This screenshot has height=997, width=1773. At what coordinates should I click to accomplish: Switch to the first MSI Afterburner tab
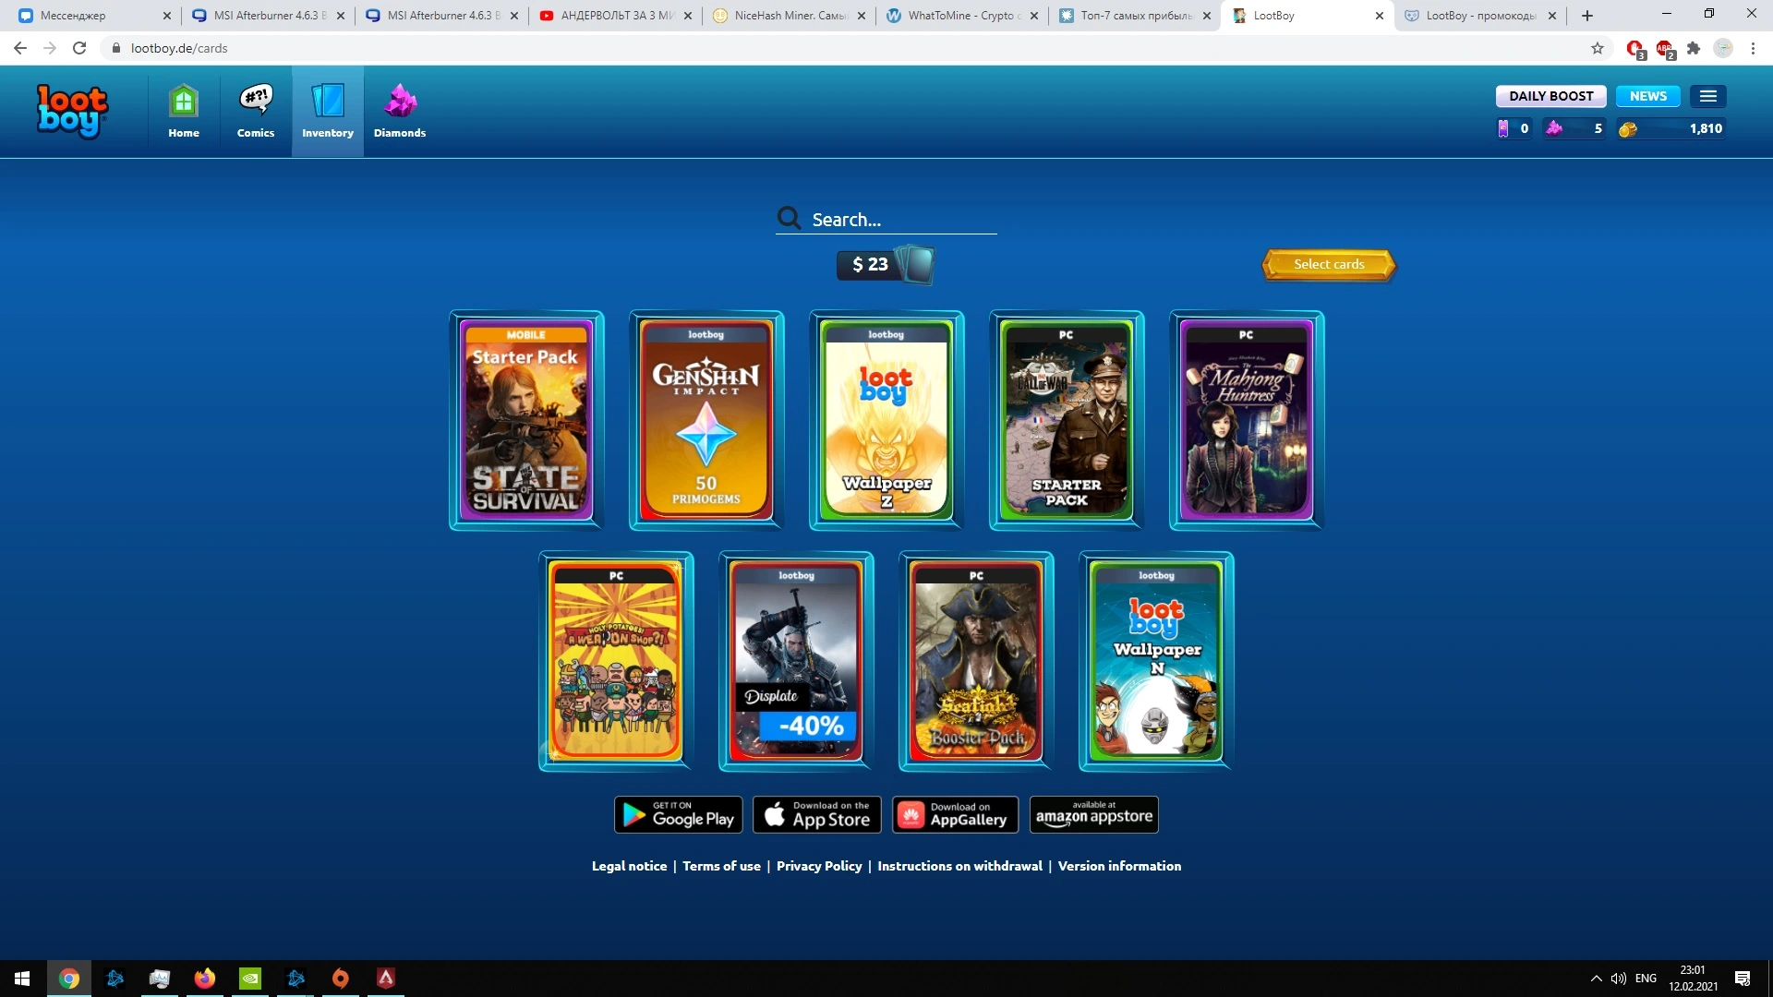point(266,16)
